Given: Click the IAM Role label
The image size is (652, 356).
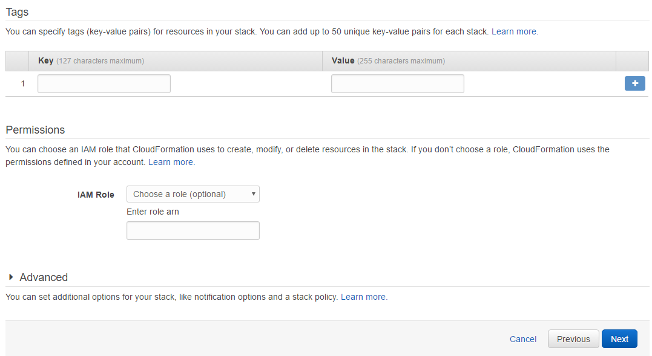Looking at the screenshot, I should [x=96, y=195].
